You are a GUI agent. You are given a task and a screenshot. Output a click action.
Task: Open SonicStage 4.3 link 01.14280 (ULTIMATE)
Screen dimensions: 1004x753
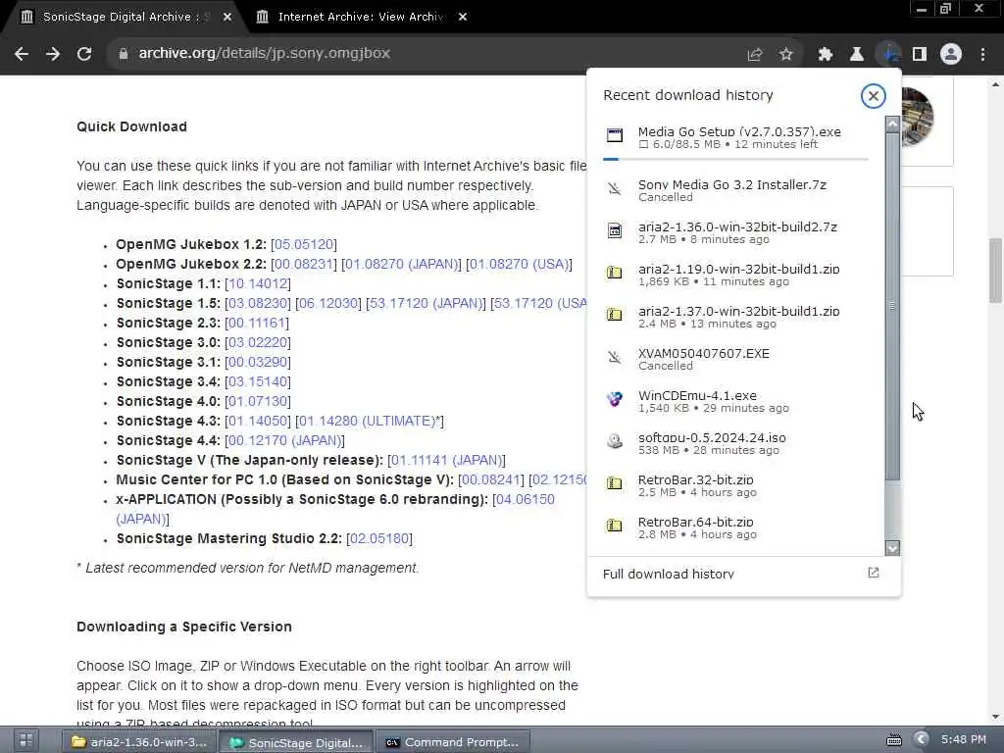coord(367,422)
